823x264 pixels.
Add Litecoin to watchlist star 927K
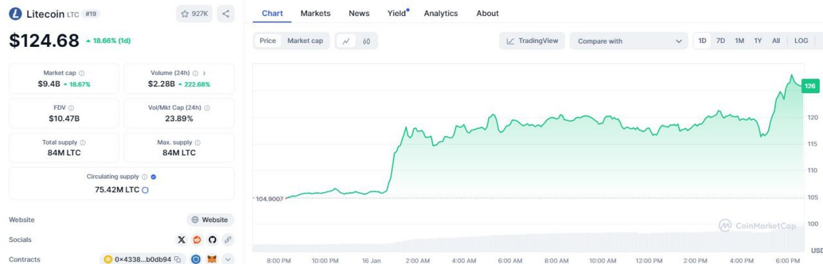tap(194, 13)
